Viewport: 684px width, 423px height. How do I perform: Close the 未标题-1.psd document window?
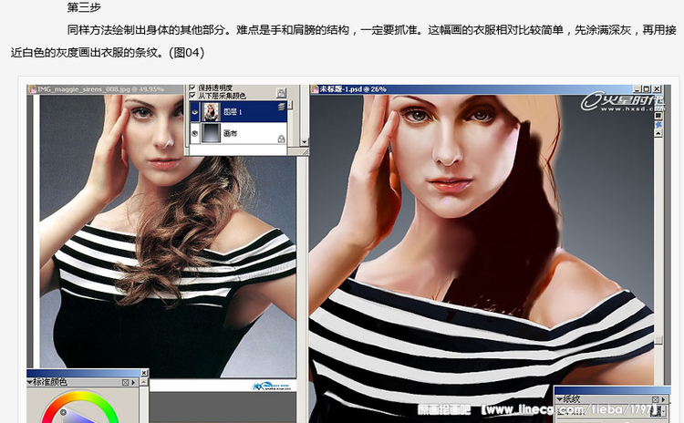click(x=657, y=89)
